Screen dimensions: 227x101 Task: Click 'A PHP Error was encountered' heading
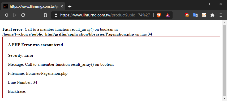(x=36, y=45)
